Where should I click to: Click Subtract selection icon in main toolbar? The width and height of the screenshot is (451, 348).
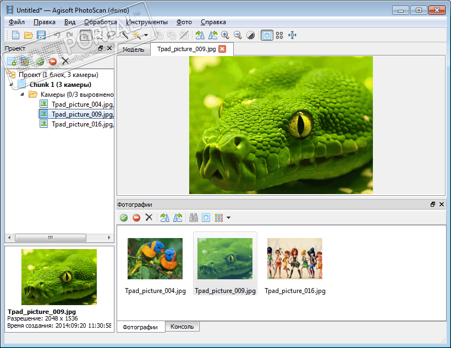172,35
